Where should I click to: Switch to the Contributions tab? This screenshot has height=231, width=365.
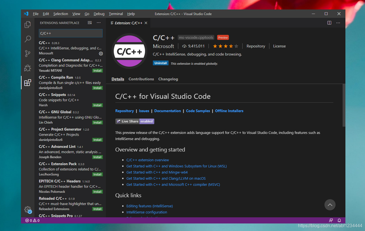point(141,79)
